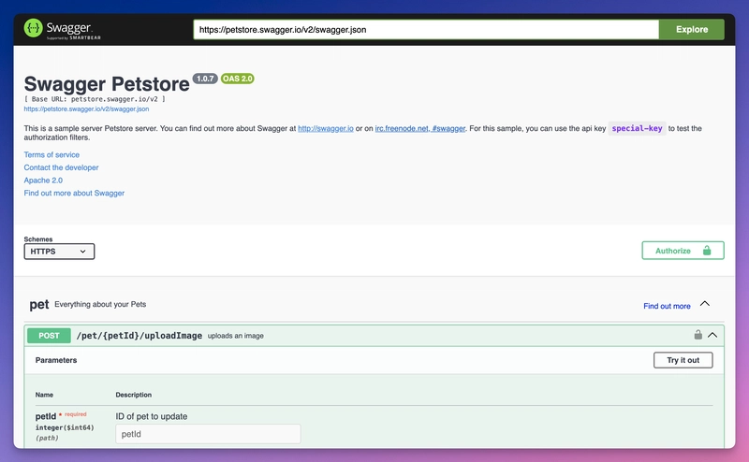Click the Explore button
This screenshot has height=462, width=749.
pyautogui.click(x=691, y=30)
